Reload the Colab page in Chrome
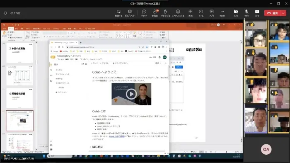 (x=59, y=47)
